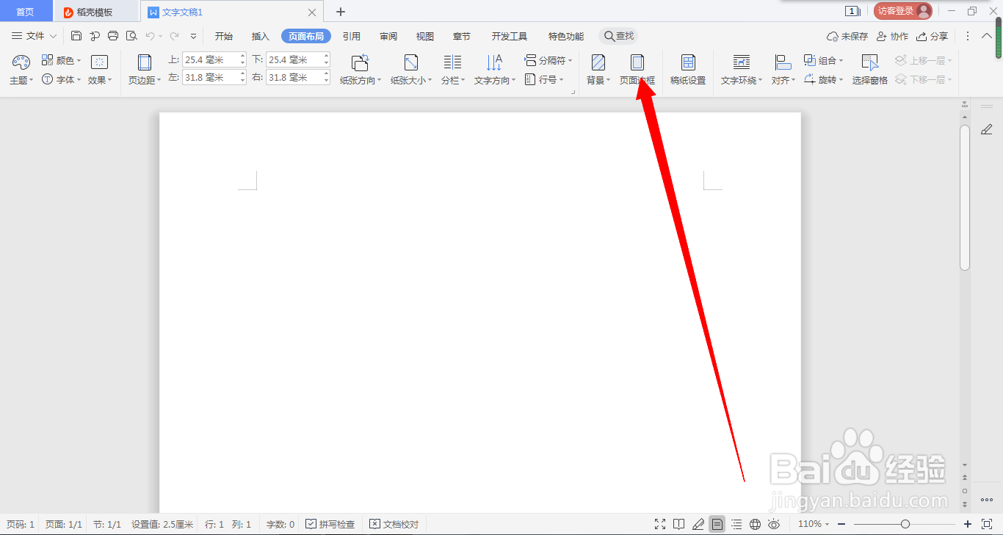Switch to the 插入 (Insert) ribbon tab

coord(260,35)
